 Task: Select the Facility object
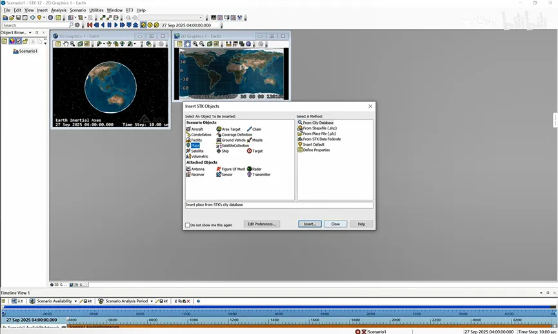[x=194, y=140]
